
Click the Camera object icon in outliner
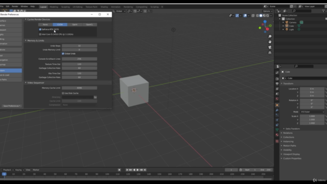pyautogui.click(x=287, y=22)
